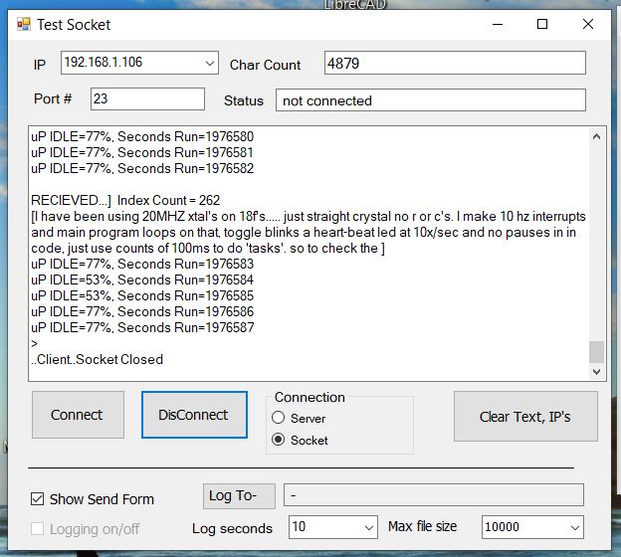The height and width of the screenshot is (557, 621).
Task: Click the Clear Text, IP's button
Action: pos(525,416)
